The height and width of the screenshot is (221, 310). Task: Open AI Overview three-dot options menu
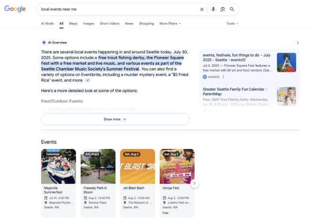click(x=297, y=43)
